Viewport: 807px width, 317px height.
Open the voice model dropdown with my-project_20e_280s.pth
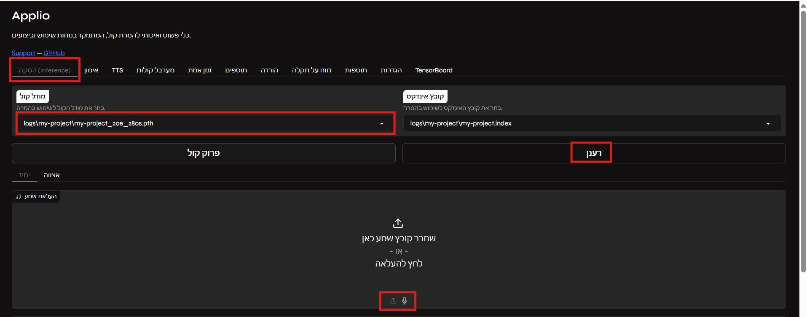coord(205,123)
